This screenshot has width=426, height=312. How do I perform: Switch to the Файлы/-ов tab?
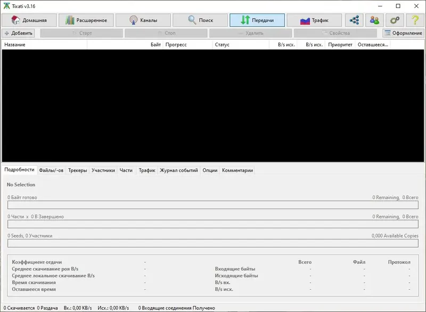coord(51,170)
